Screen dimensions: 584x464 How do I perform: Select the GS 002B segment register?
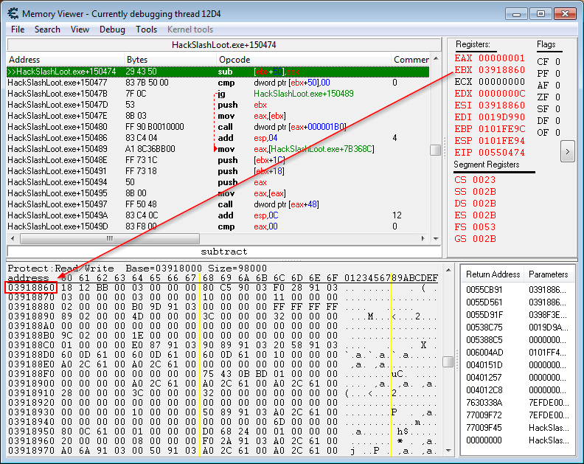(x=475, y=239)
